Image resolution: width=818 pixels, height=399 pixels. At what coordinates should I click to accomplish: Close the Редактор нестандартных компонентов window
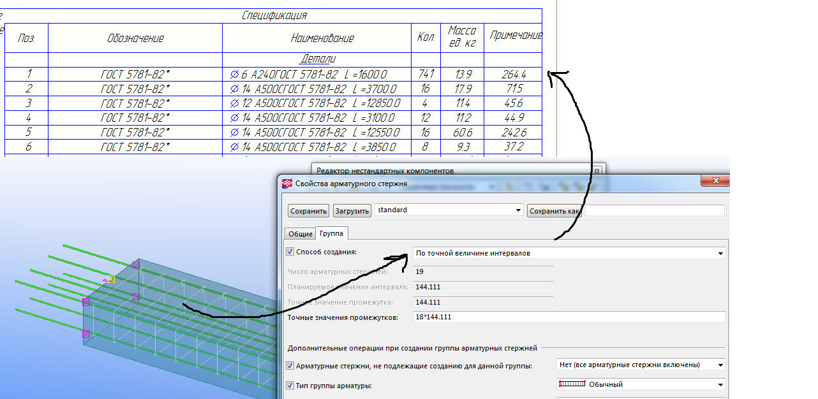tap(597, 171)
